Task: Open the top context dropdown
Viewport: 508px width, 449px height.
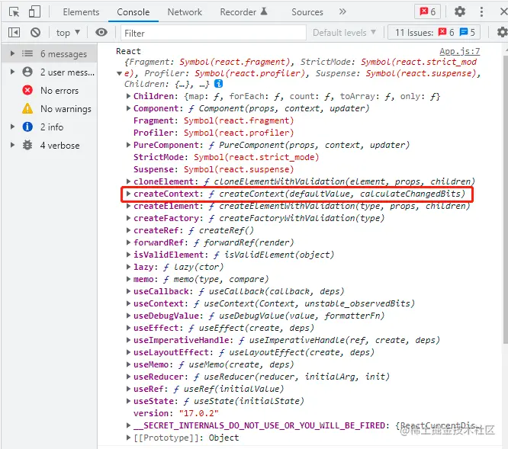Action: [x=68, y=33]
